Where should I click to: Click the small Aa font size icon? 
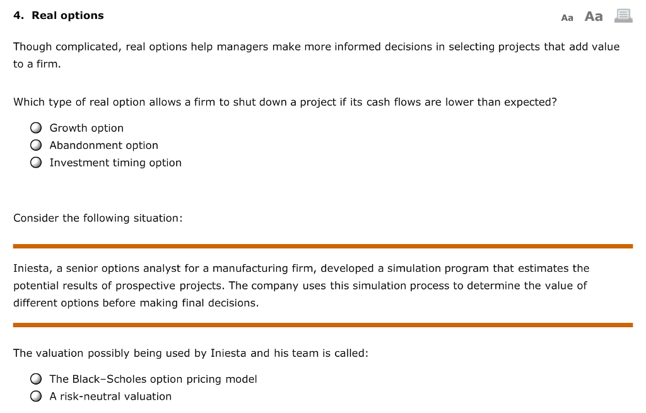pyautogui.click(x=567, y=18)
